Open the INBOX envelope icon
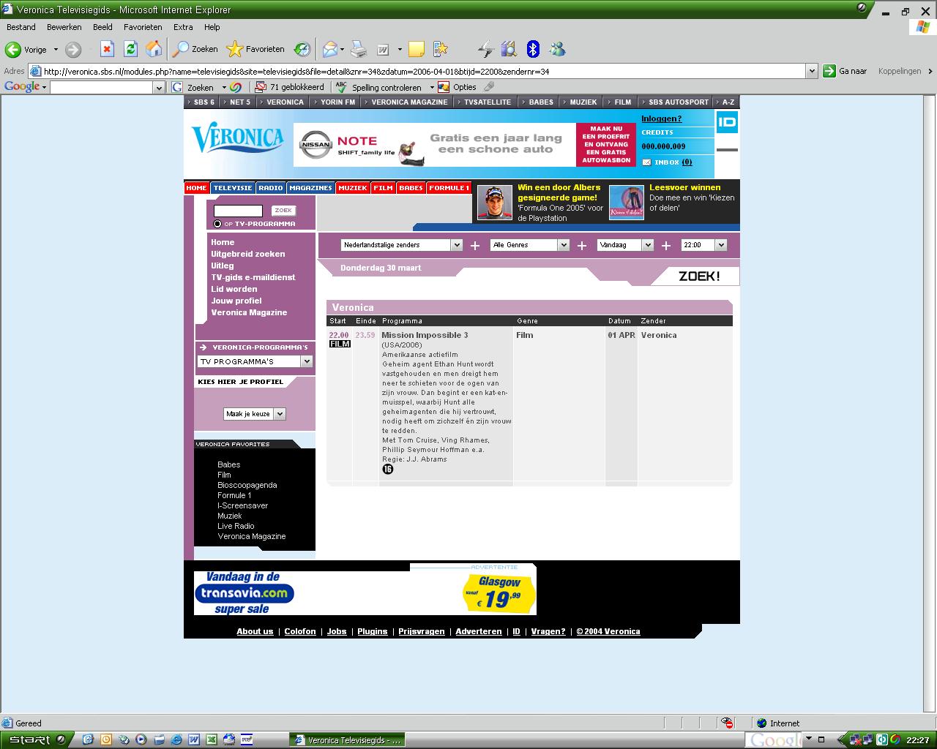 [646, 162]
